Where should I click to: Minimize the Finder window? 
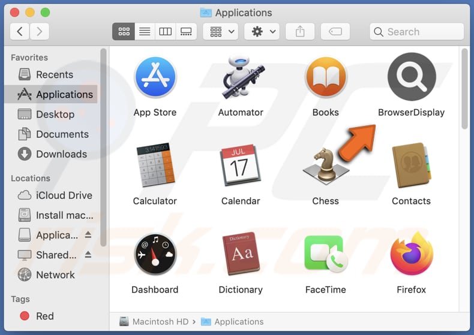tap(30, 13)
